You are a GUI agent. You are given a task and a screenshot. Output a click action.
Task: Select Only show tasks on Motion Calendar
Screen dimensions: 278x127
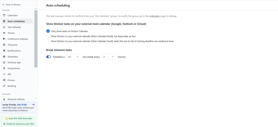(48, 31)
